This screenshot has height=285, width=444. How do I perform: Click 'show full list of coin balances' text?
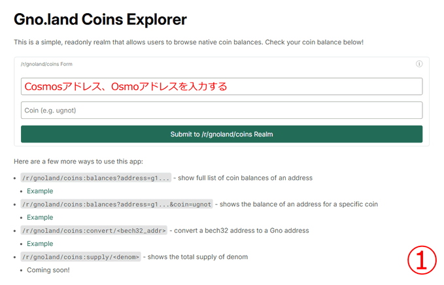point(245,178)
